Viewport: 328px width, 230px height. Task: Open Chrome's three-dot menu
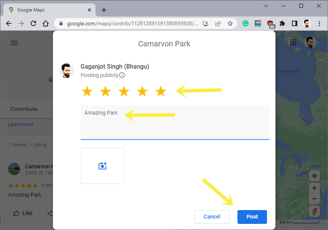tap(320, 23)
